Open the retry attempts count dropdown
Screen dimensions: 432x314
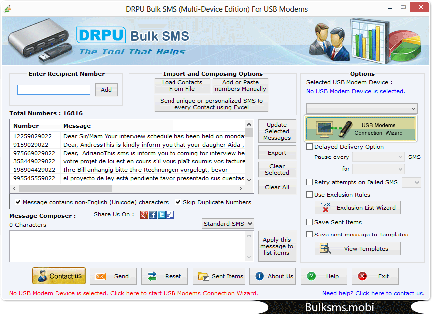[x=411, y=182]
